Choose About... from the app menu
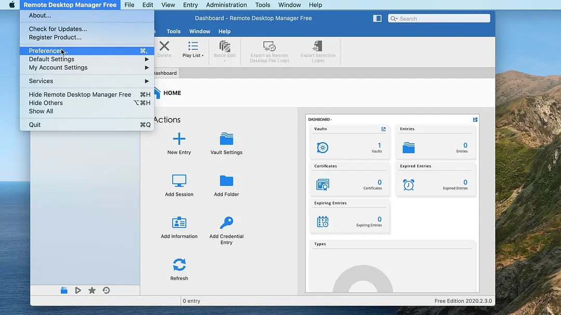 coord(87,16)
